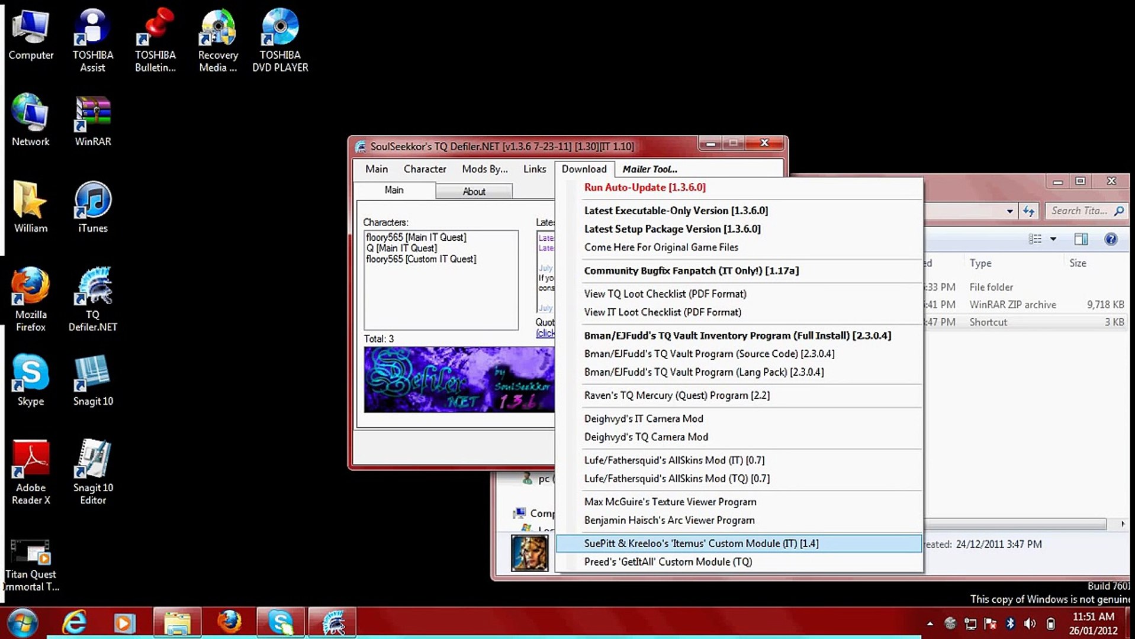1135x639 pixels.
Task: Switch to the About tab
Action: pos(474,192)
